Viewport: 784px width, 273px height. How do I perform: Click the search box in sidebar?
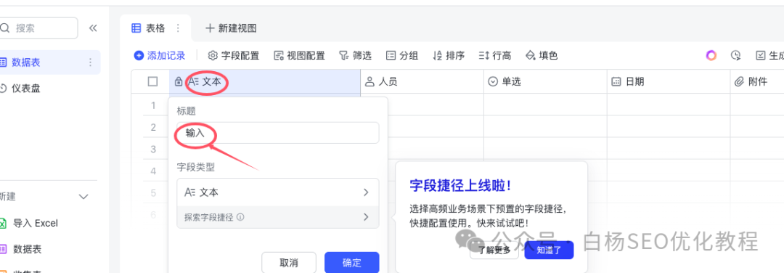tap(38, 28)
